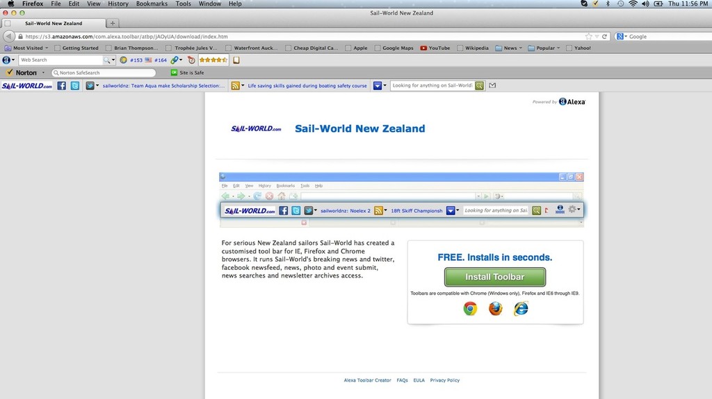Screen dimensions: 712x399
Task: Open the Alexa logo dropdown arrow
Action: pos(13,60)
